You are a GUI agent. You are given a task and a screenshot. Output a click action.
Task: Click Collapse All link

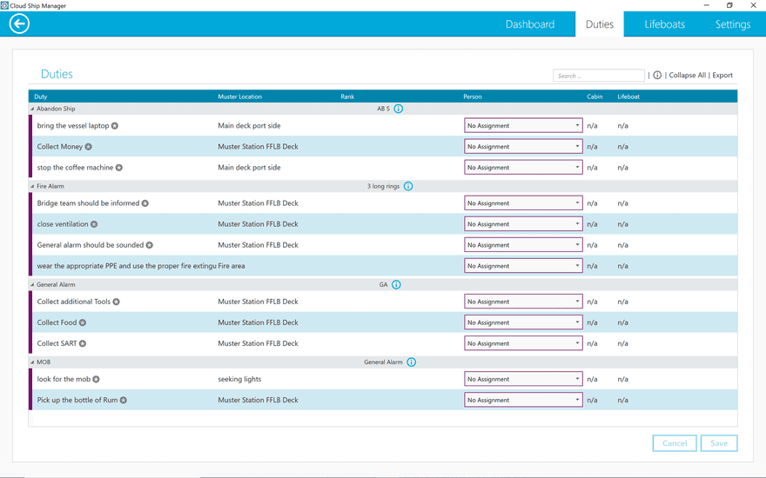687,75
